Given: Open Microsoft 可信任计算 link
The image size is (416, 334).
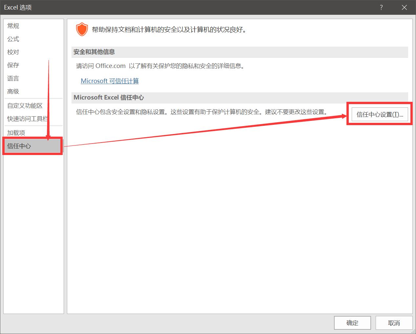Looking at the screenshot, I should (109, 81).
